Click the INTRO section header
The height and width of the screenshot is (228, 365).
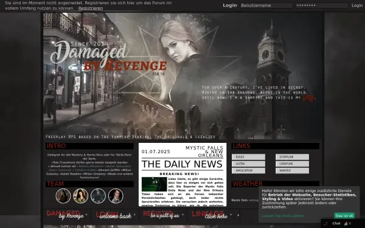tap(89, 146)
